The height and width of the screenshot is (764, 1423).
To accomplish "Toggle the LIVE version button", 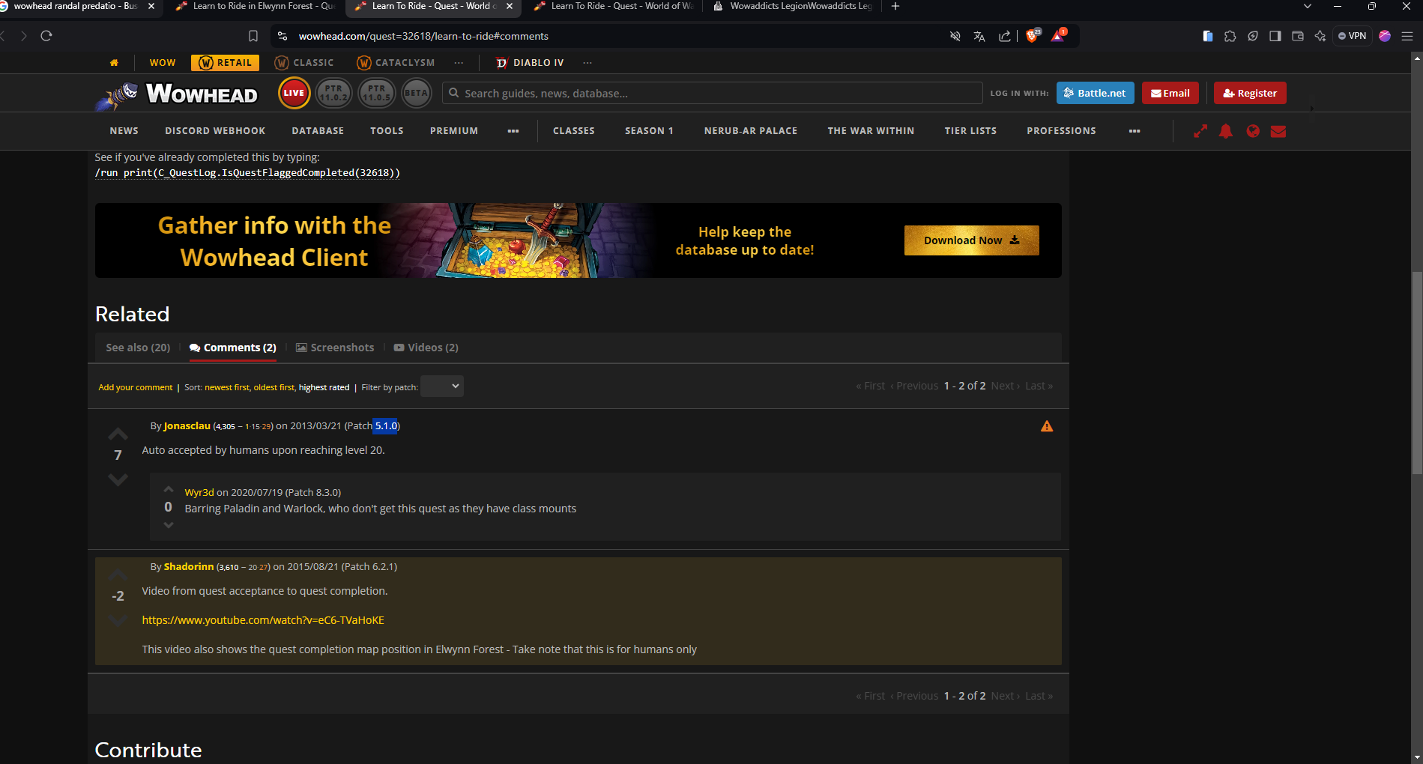I will [x=294, y=94].
